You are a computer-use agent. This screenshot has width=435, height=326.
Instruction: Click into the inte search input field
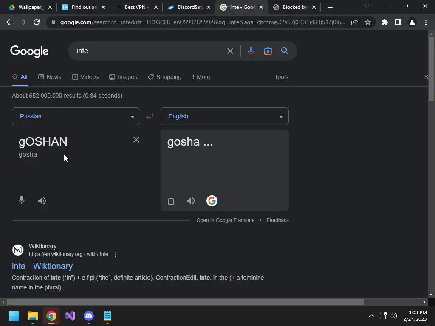coord(150,51)
